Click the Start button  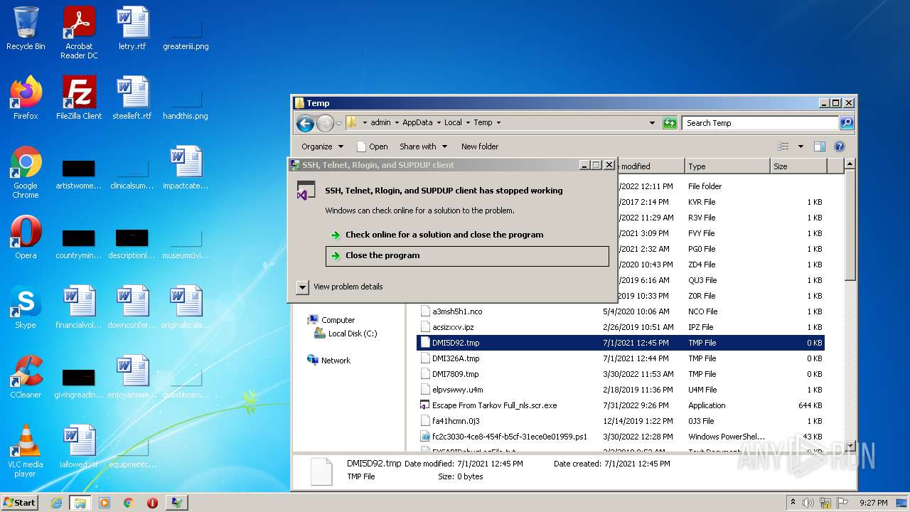point(20,503)
